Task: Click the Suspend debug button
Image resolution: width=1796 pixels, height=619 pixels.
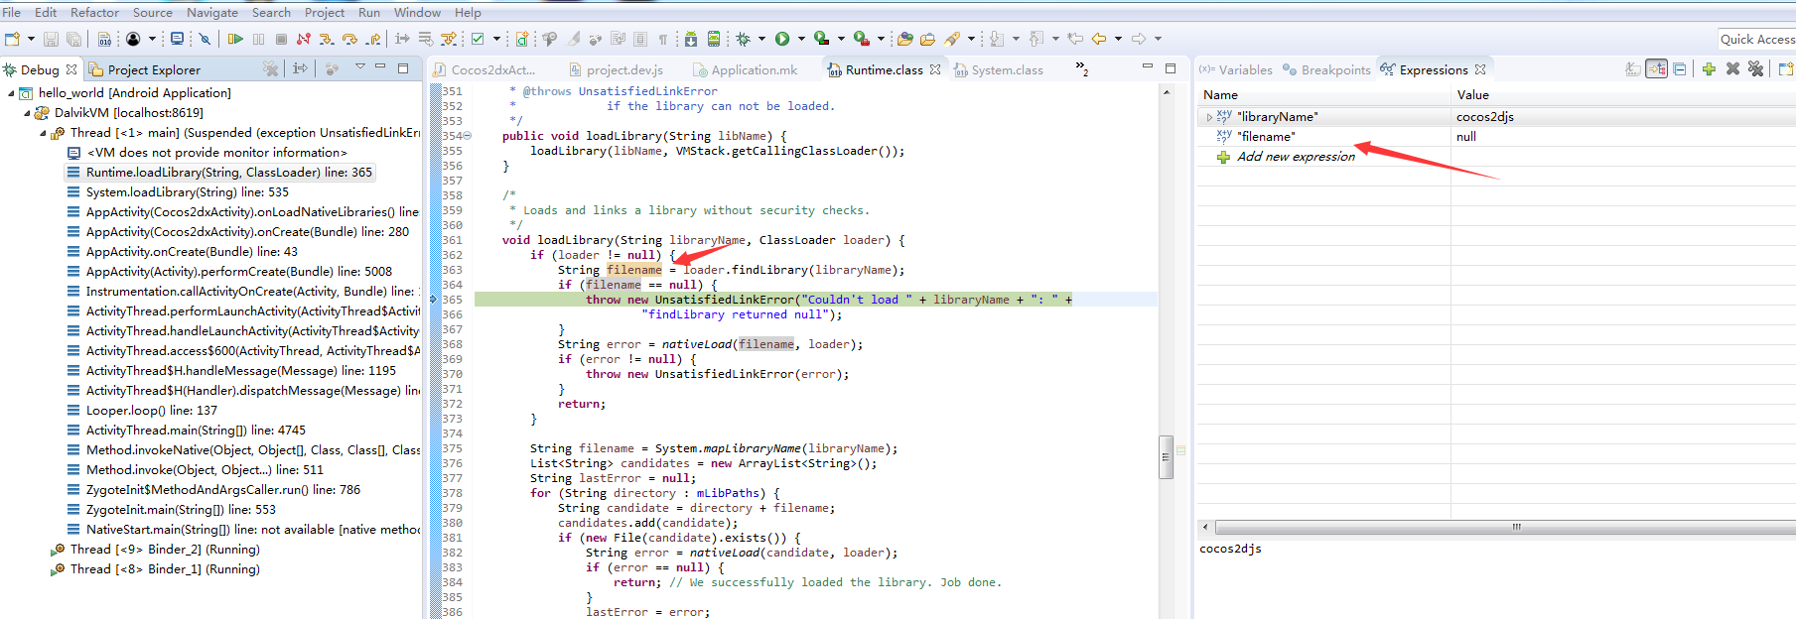Action: tap(258, 39)
